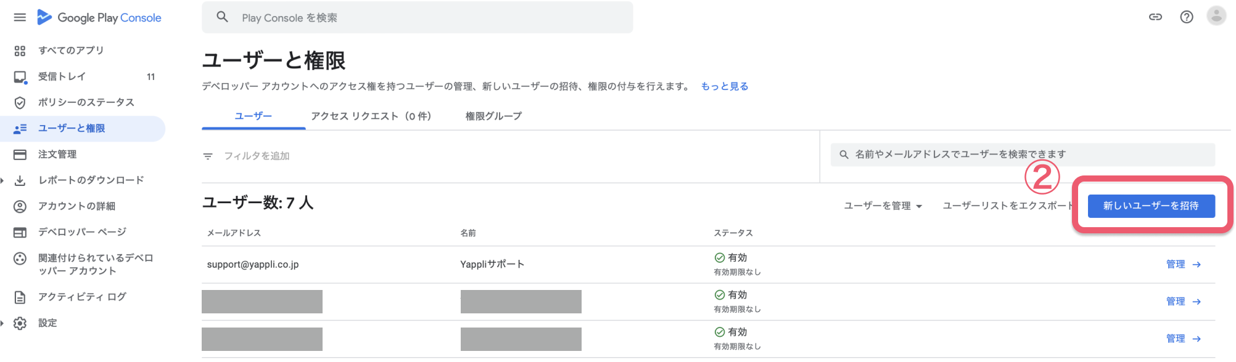Screen dimensions: 1236x362
Task: Click the ユーザー数: 7 人 heading
Action: (258, 203)
